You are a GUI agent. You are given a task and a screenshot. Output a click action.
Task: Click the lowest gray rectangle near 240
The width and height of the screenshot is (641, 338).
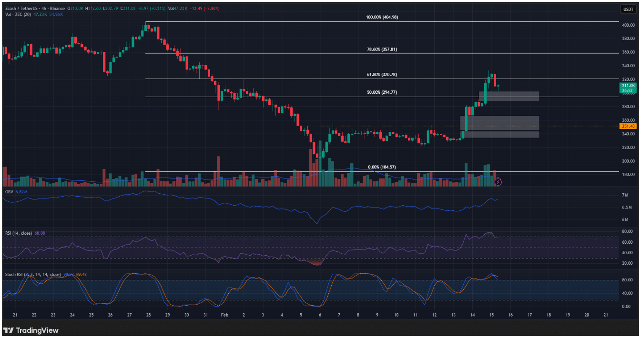499,135
